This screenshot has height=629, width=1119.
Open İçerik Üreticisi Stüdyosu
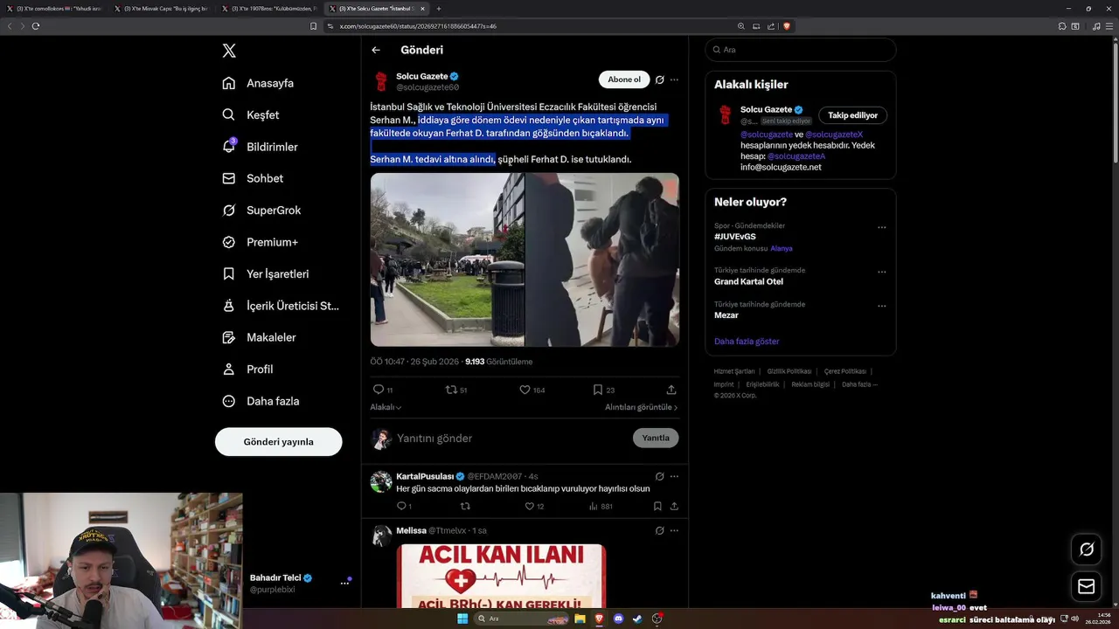pyautogui.click(x=280, y=306)
